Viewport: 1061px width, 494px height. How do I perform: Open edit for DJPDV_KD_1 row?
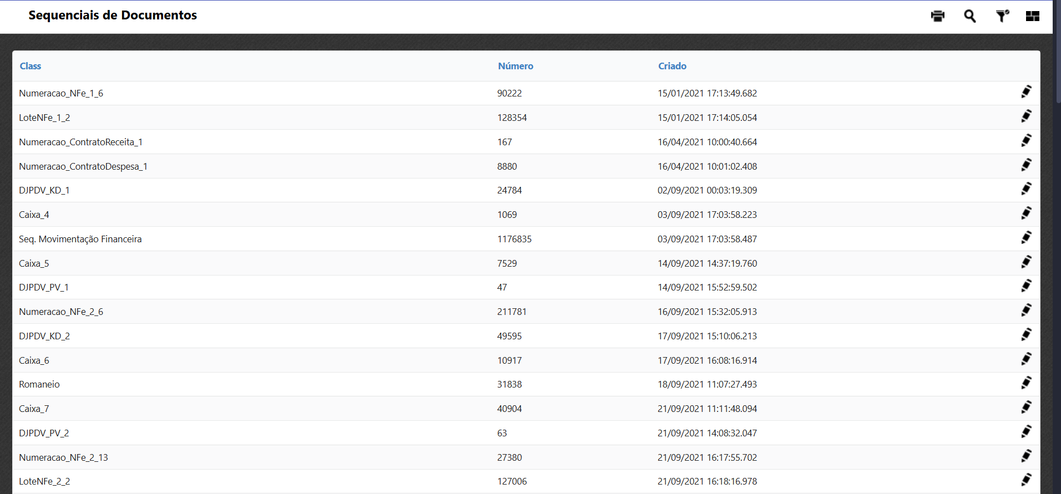tap(1026, 189)
